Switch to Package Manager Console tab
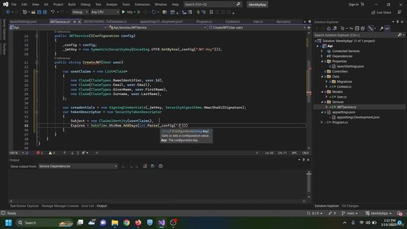This screenshot has height=229, width=407. point(60,206)
